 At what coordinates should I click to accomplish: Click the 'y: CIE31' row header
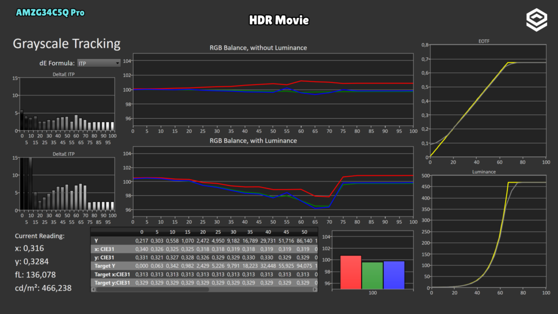pos(104,257)
